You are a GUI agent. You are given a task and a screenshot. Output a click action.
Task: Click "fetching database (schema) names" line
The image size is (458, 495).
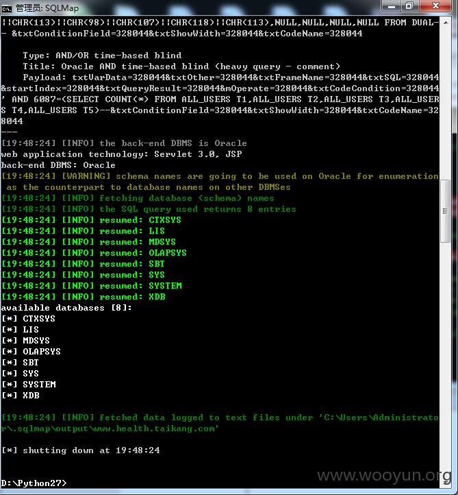click(x=138, y=198)
